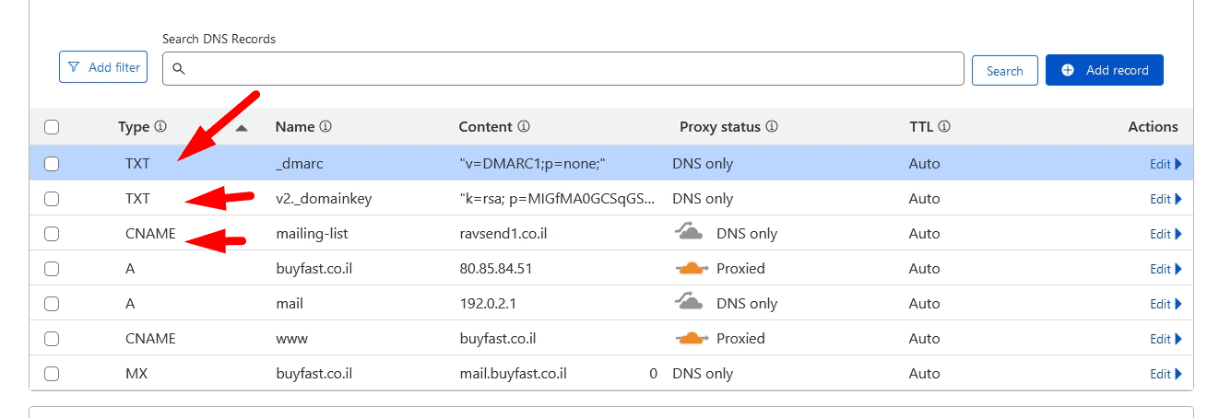Open the Add filter button
Screen dimensions: 1219x418
coord(103,67)
